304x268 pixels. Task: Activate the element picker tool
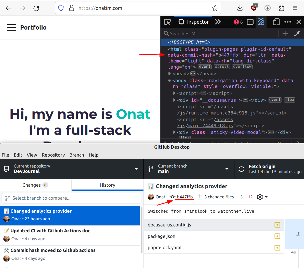167,22
